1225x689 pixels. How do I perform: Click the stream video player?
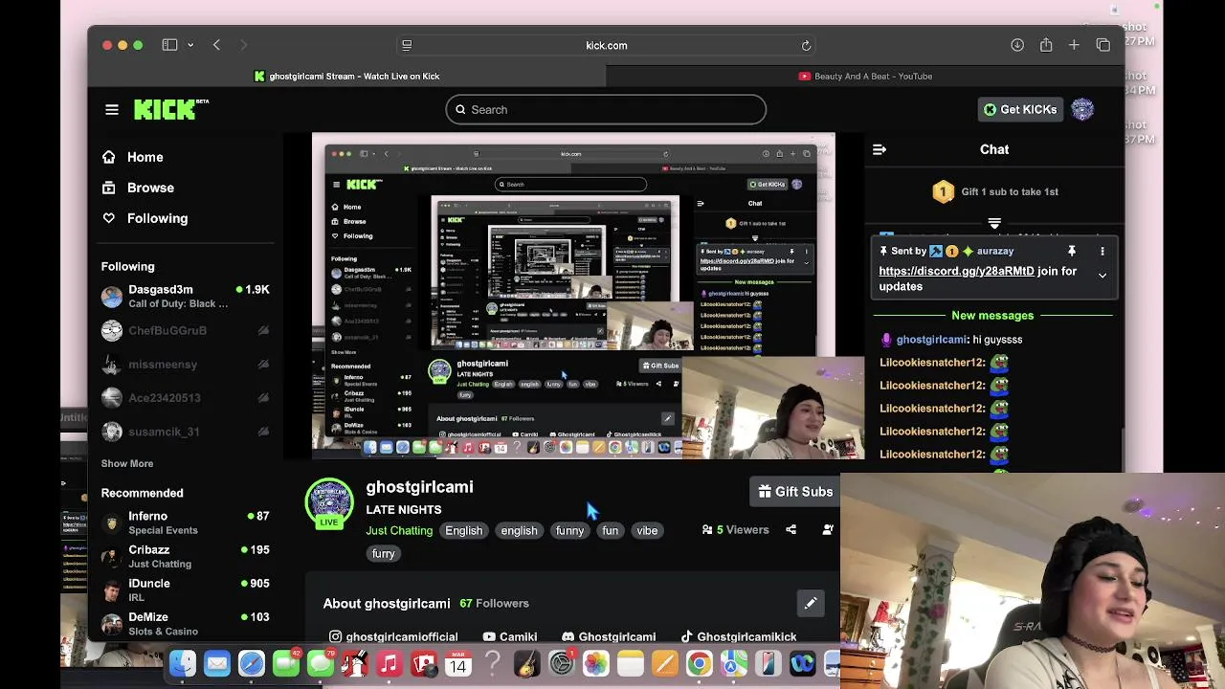coord(573,296)
